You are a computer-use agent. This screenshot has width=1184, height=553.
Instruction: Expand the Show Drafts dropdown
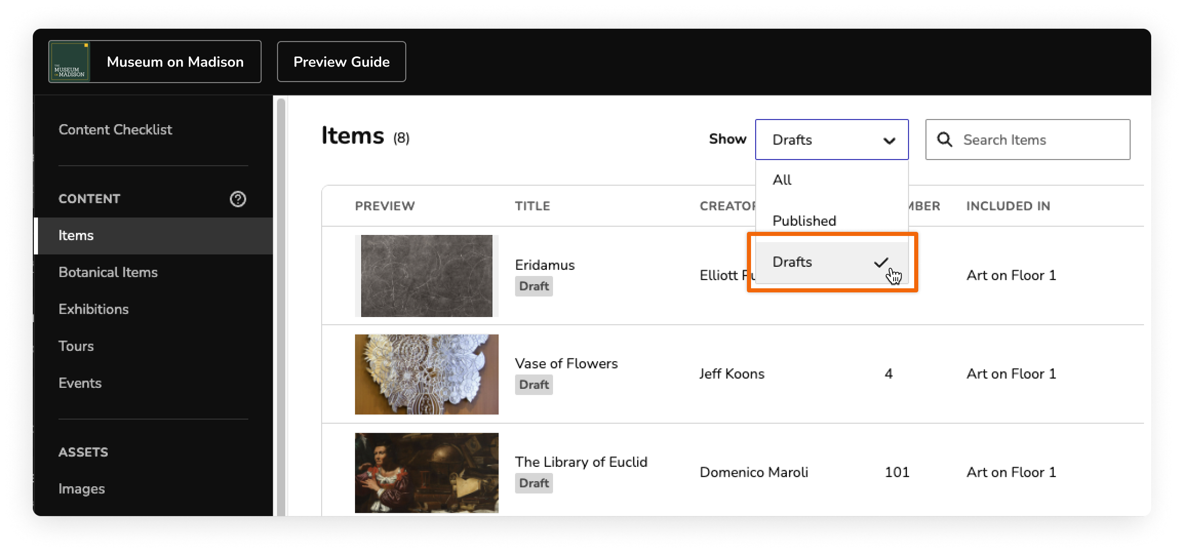pyautogui.click(x=832, y=140)
